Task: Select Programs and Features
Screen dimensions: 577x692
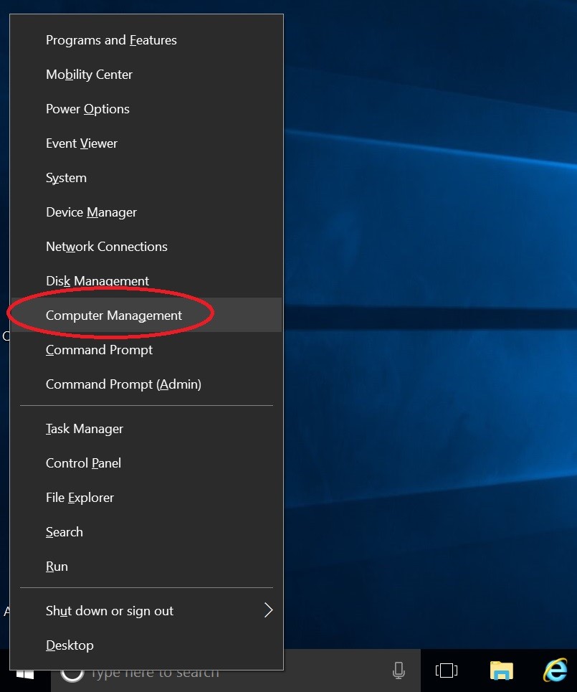Action: 111,40
